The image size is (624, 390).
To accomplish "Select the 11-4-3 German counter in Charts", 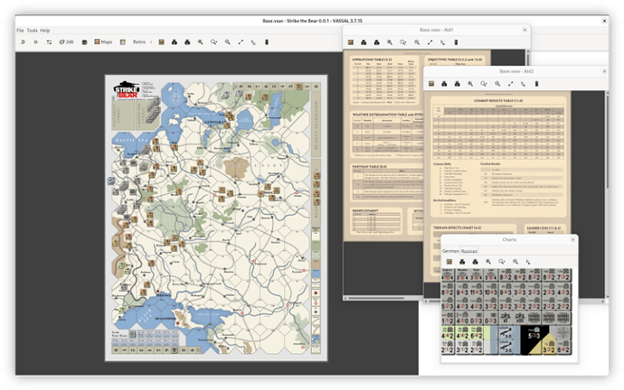I will (x=477, y=292).
